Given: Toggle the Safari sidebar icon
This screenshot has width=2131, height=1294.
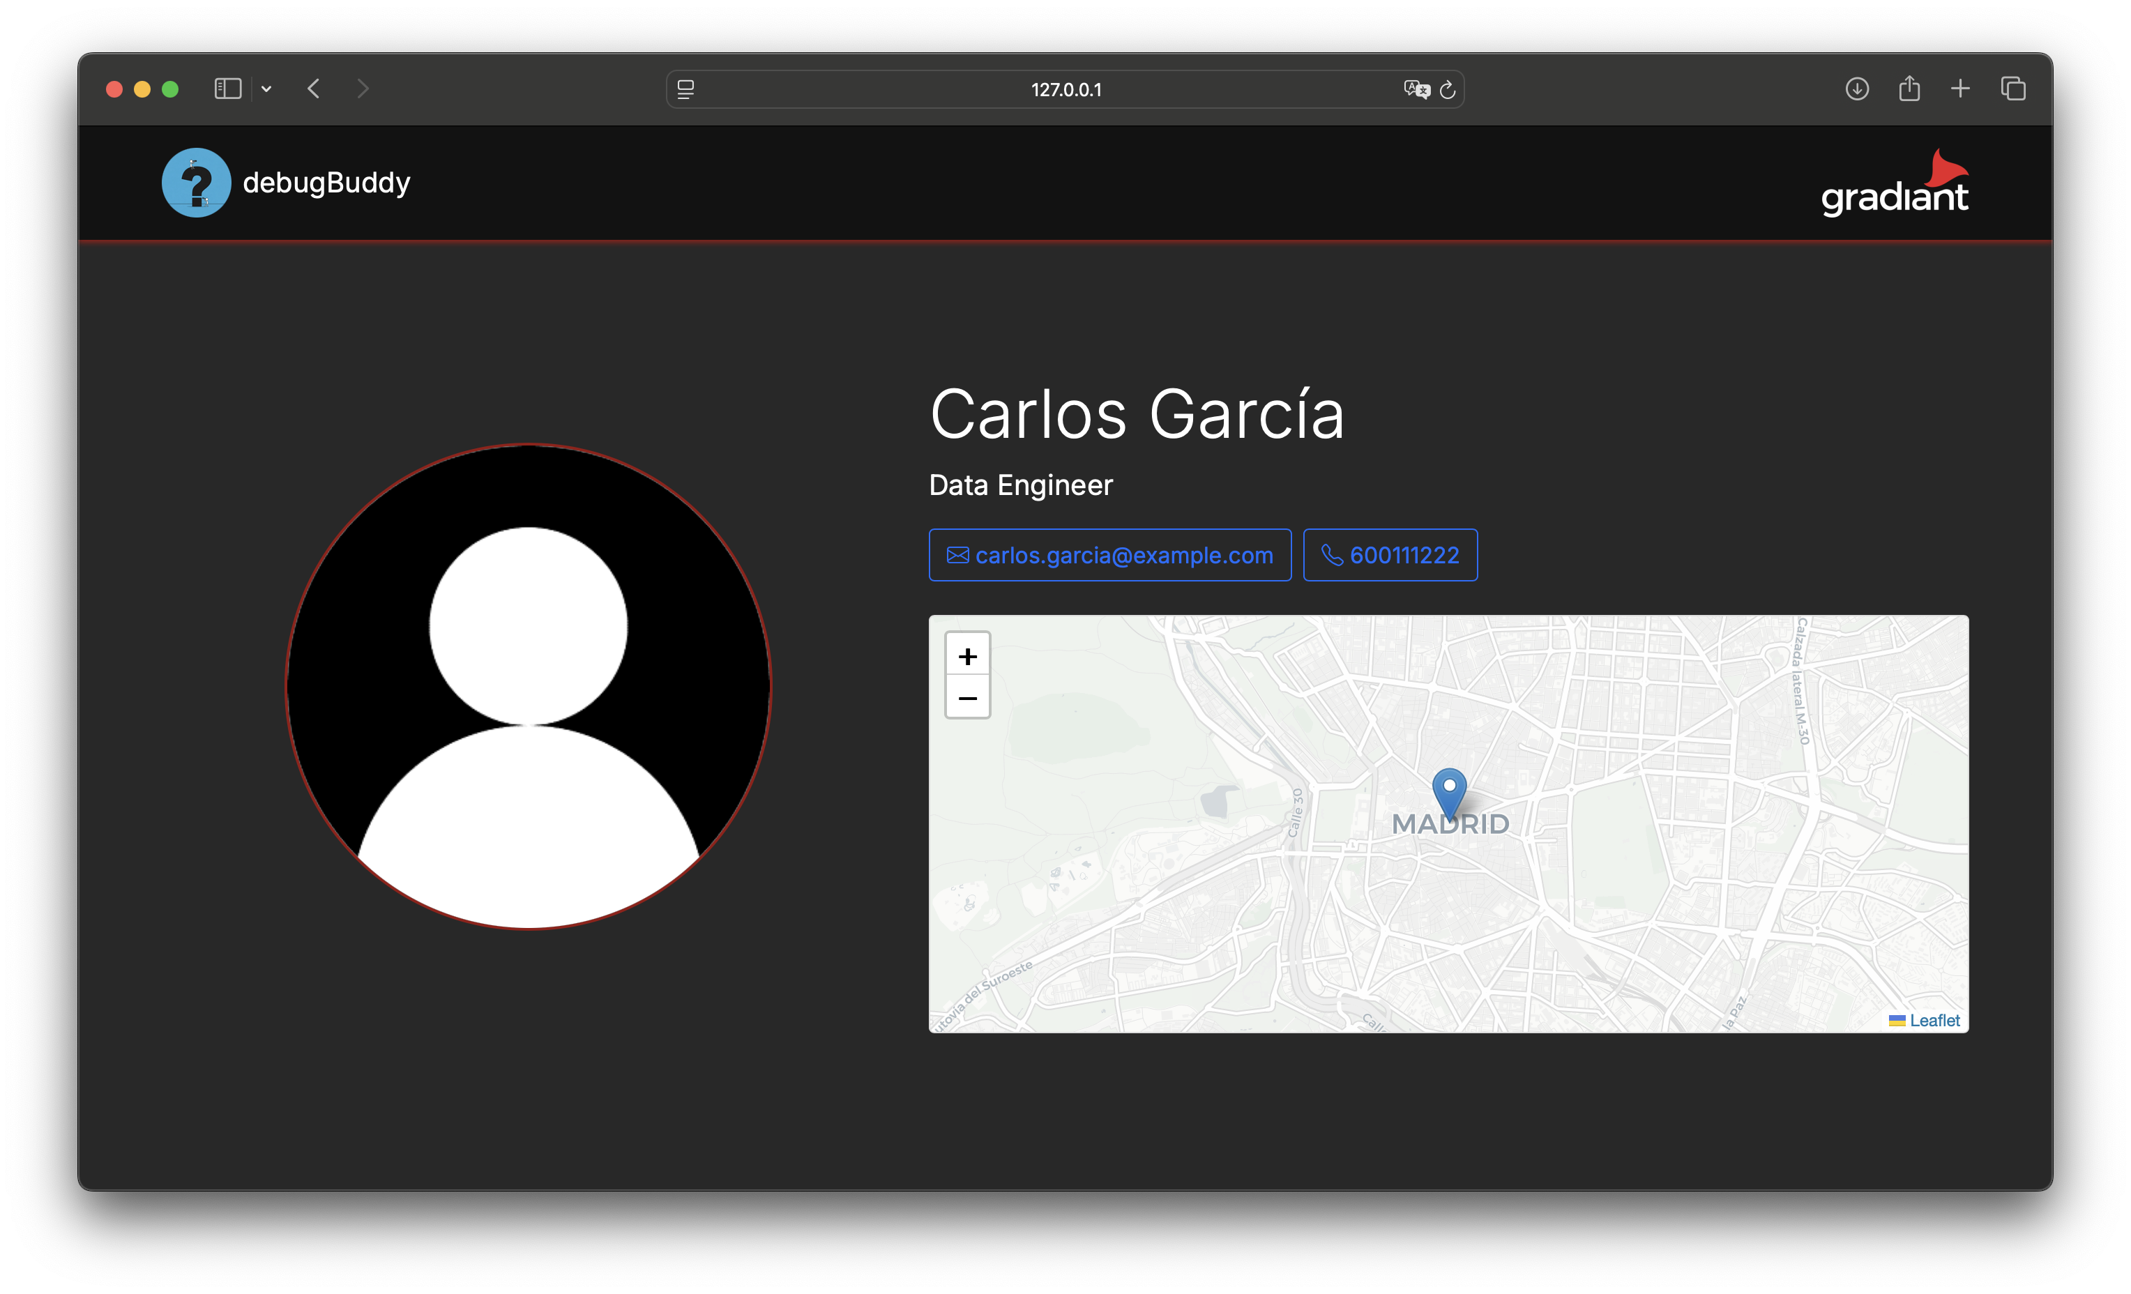Looking at the screenshot, I should pos(227,89).
